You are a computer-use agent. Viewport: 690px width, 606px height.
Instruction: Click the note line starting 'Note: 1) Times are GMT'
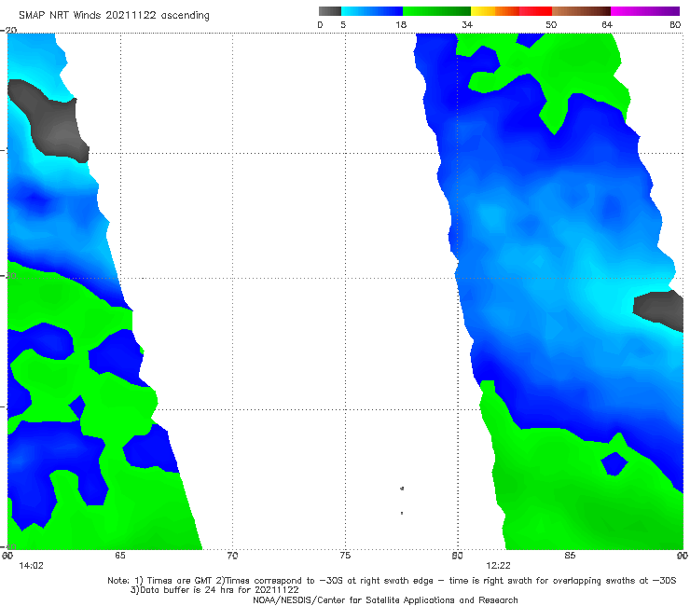(x=392, y=581)
